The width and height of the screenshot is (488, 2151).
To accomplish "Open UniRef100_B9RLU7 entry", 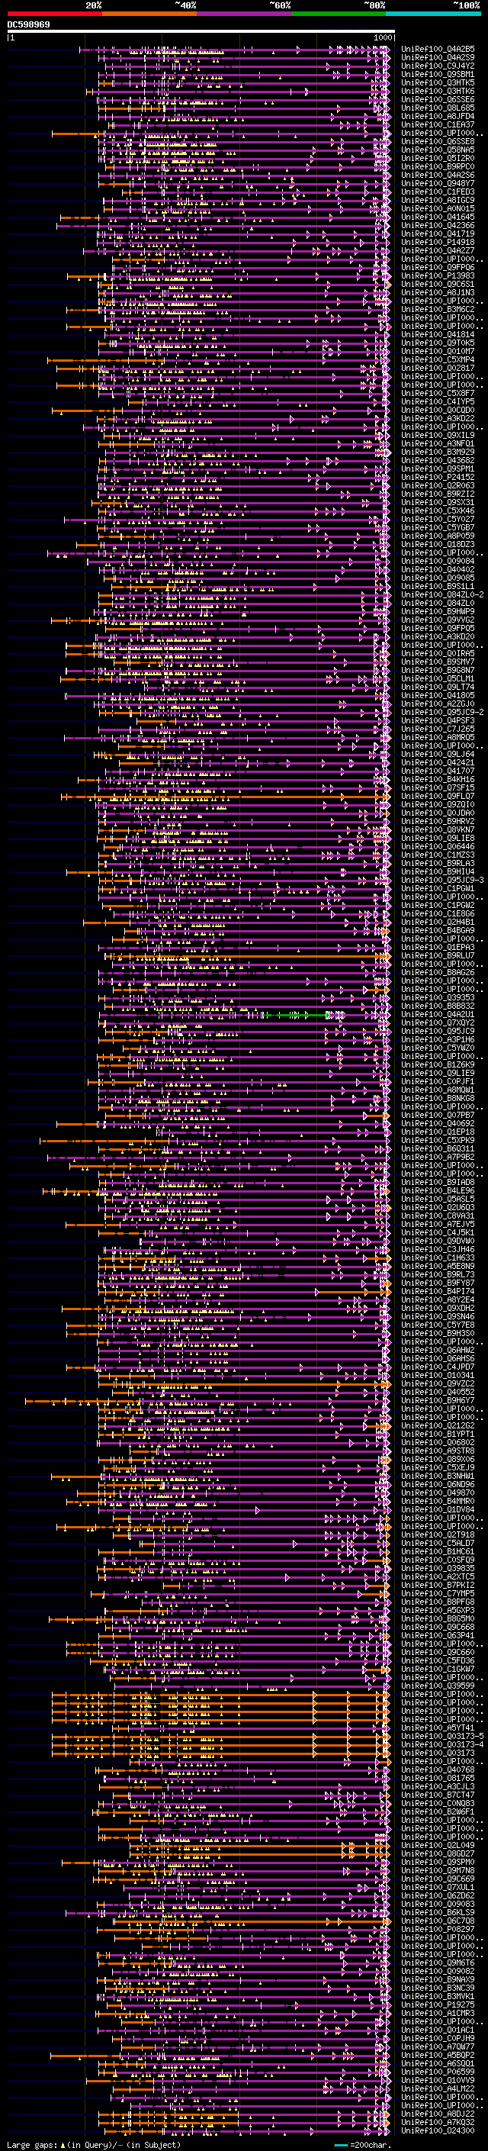I will [x=438, y=955].
